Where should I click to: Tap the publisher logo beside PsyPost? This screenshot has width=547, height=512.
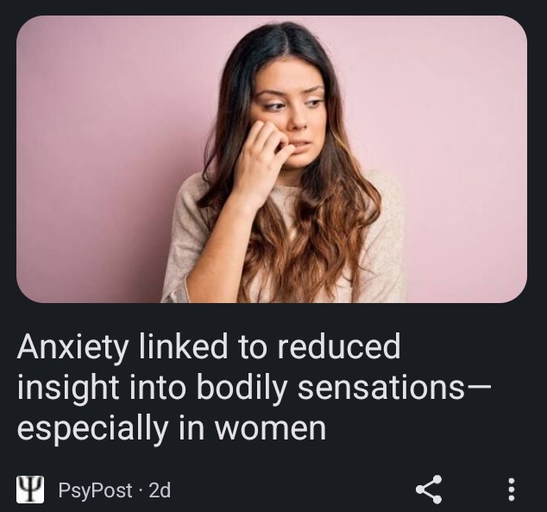(x=30, y=490)
